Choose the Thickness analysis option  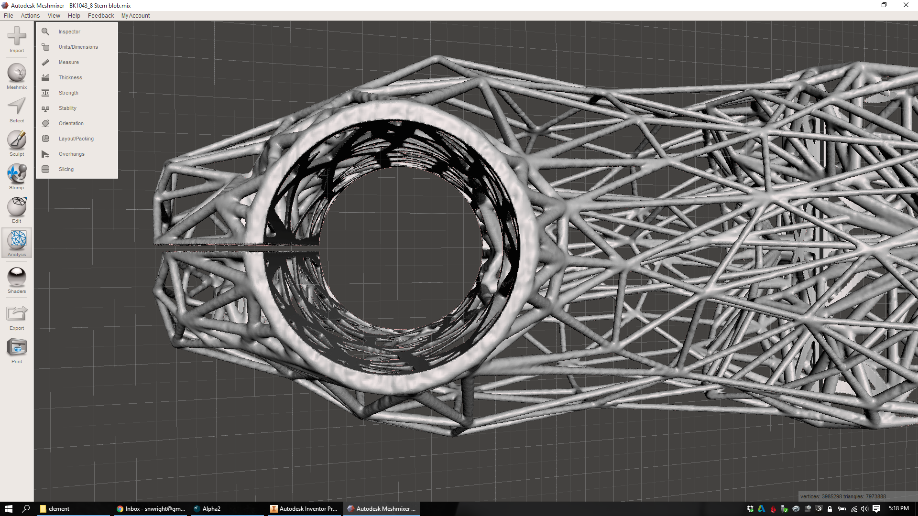click(70, 77)
